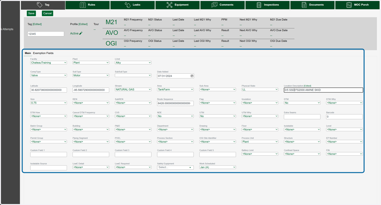Open the Facility dropdown

tap(49, 63)
